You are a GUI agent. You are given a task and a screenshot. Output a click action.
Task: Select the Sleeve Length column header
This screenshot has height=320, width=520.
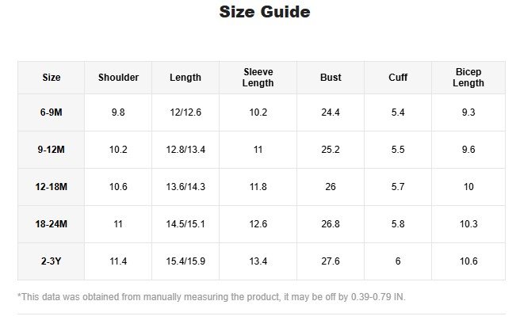(x=258, y=78)
